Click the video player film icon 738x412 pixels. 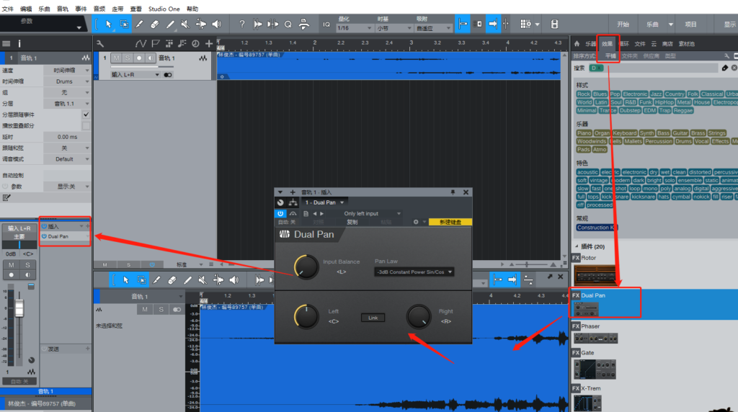(554, 24)
